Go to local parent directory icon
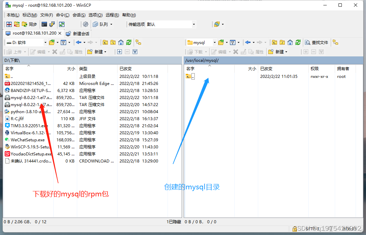 point(105,43)
